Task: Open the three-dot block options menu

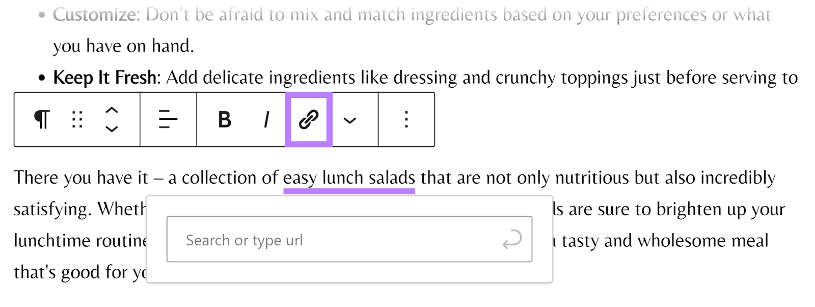Action: click(406, 119)
